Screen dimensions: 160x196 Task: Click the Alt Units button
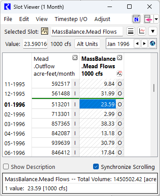point(87,44)
